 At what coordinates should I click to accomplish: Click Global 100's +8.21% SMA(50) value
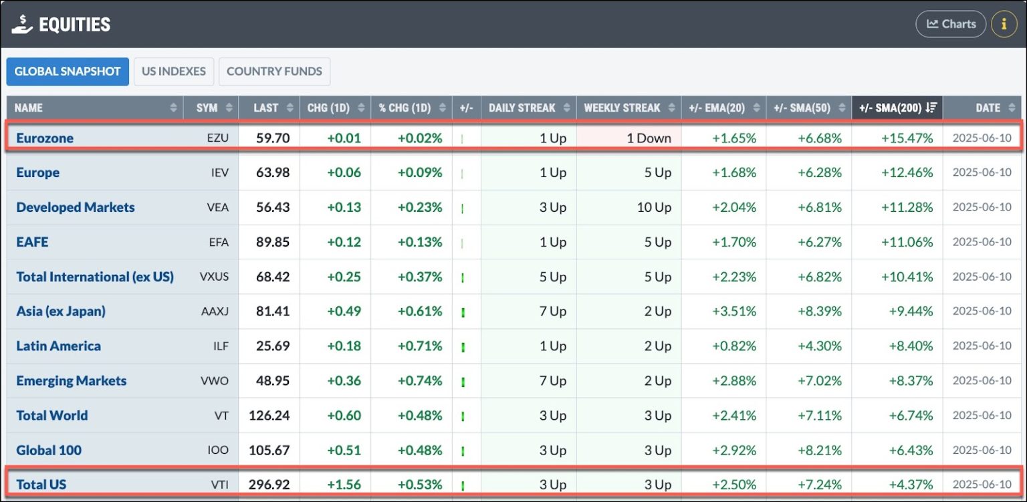coord(819,451)
